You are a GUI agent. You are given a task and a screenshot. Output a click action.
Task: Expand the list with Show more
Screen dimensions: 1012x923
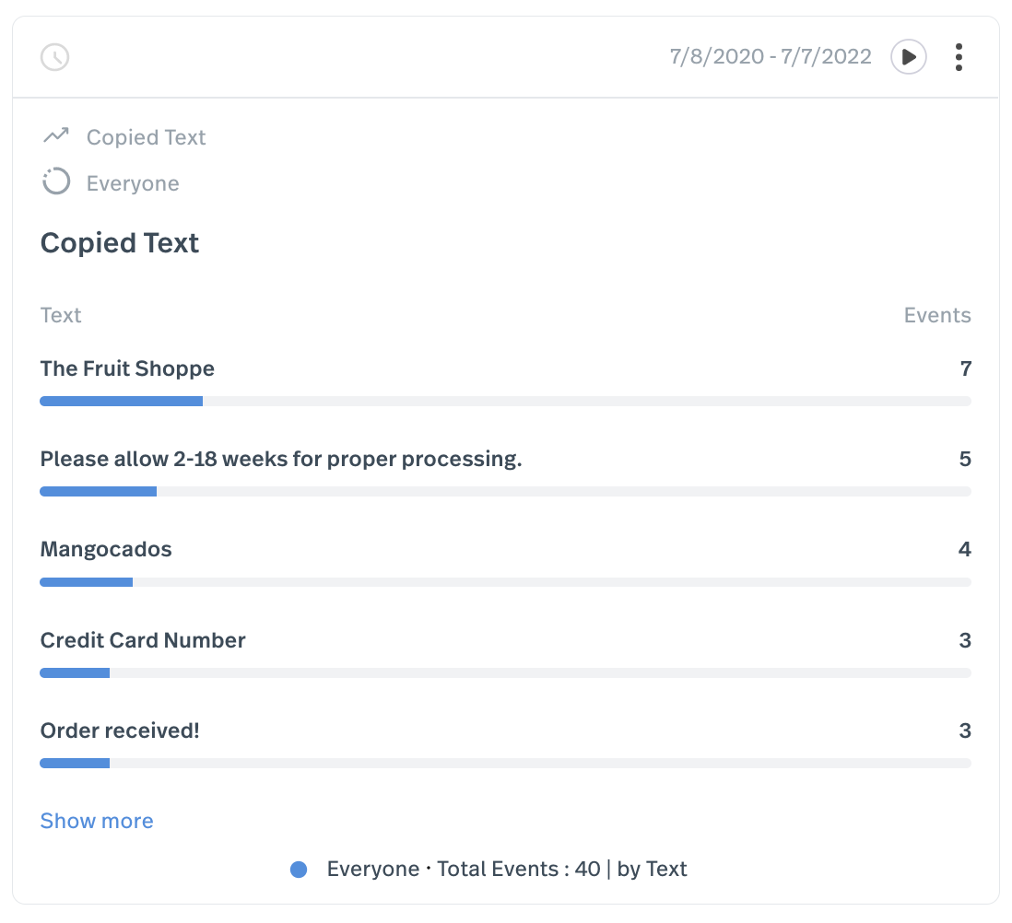[97, 821]
